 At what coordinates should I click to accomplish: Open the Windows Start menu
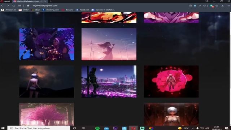point(3,128)
